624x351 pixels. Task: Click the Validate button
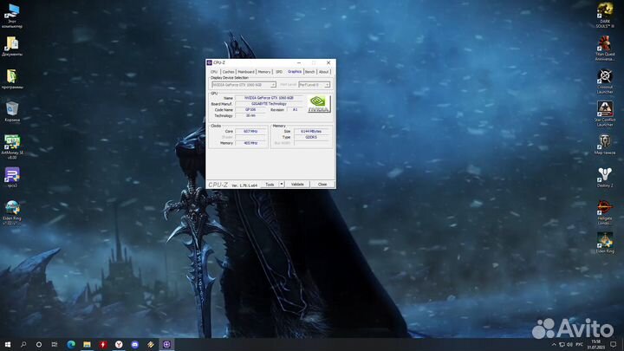point(297,184)
